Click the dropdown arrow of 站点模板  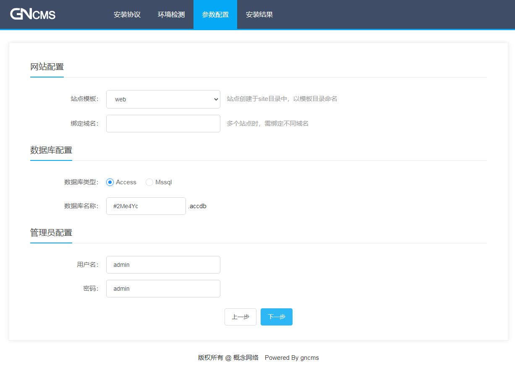(x=216, y=99)
